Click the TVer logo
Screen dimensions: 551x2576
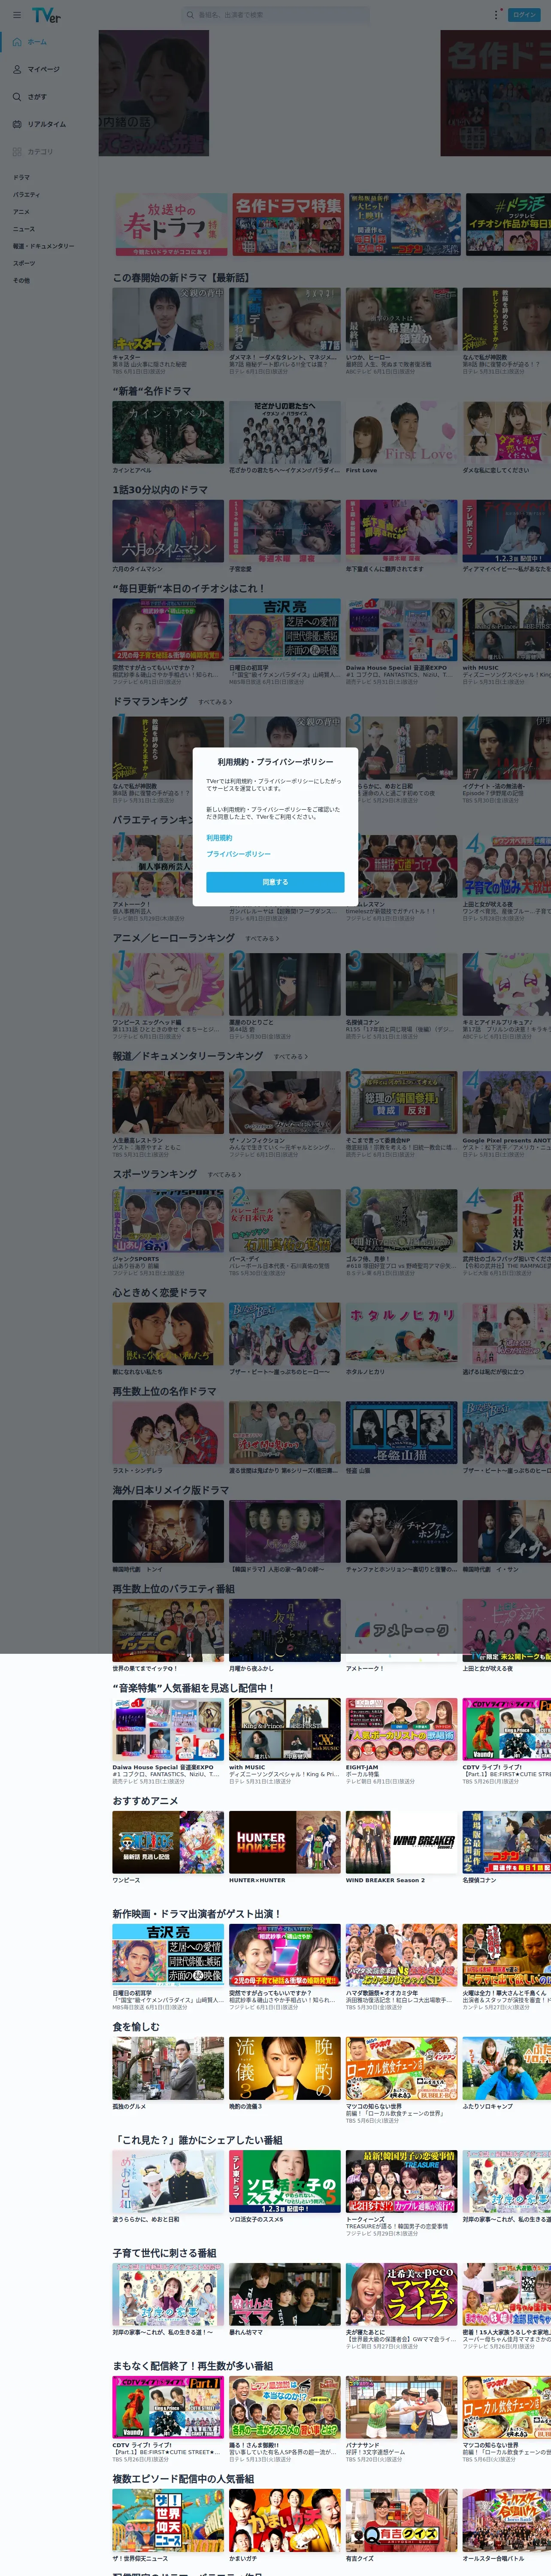click(x=46, y=15)
